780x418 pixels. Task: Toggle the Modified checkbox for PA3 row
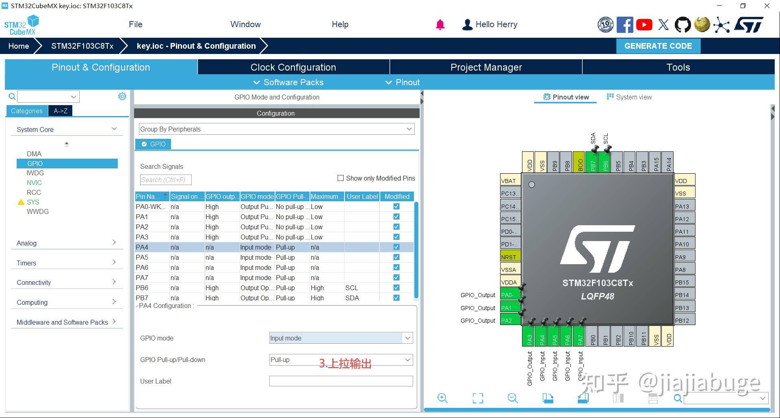(x=396, y=237)
